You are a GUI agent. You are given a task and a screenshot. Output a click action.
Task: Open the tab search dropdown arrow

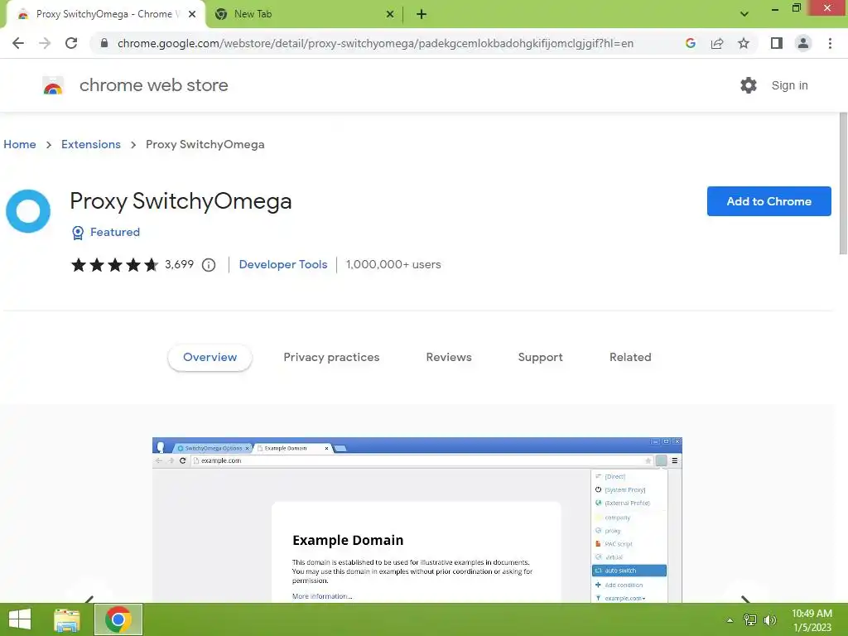click(x=744, y=14)
